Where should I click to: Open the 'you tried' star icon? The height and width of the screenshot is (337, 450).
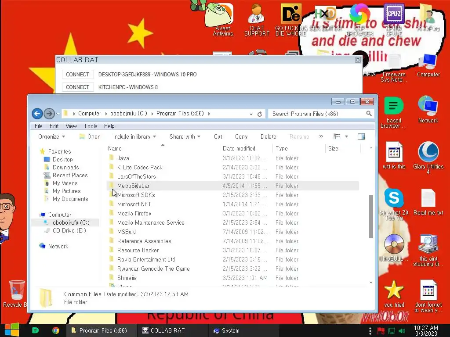[394, 294]
